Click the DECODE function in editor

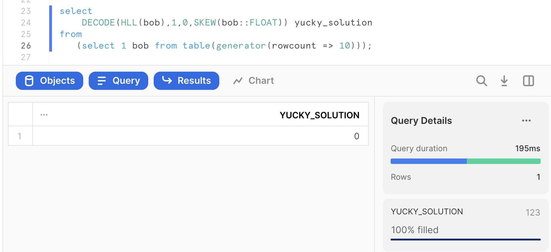click(x=98, y=23)
